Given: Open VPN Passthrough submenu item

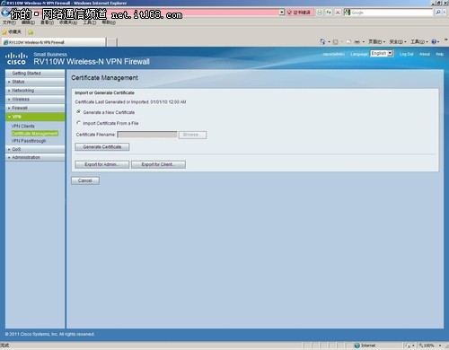Looking at the screenshot, I should coord(29,141).
